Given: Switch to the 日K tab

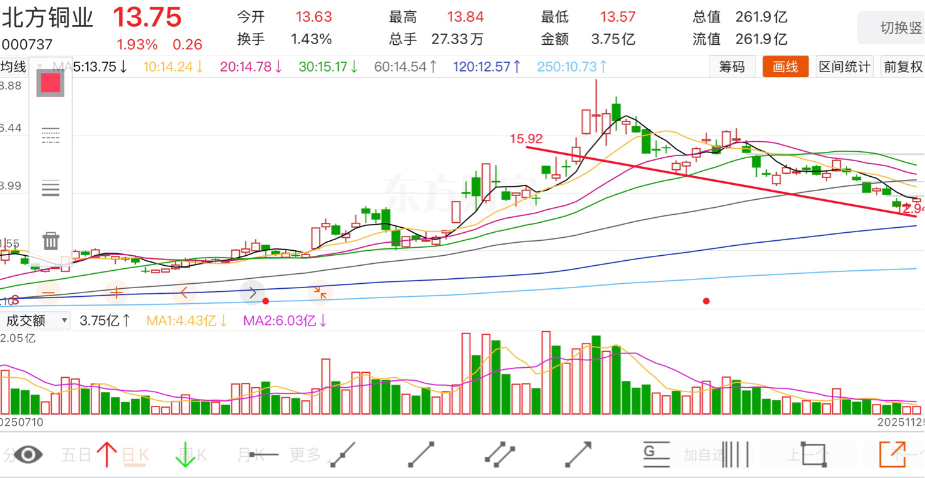Looking at the screenshot, I should pos(135,455).
